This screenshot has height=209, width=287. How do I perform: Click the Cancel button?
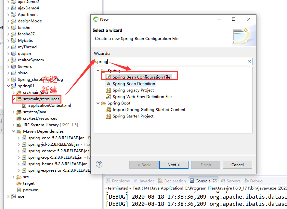pos(237,165)
